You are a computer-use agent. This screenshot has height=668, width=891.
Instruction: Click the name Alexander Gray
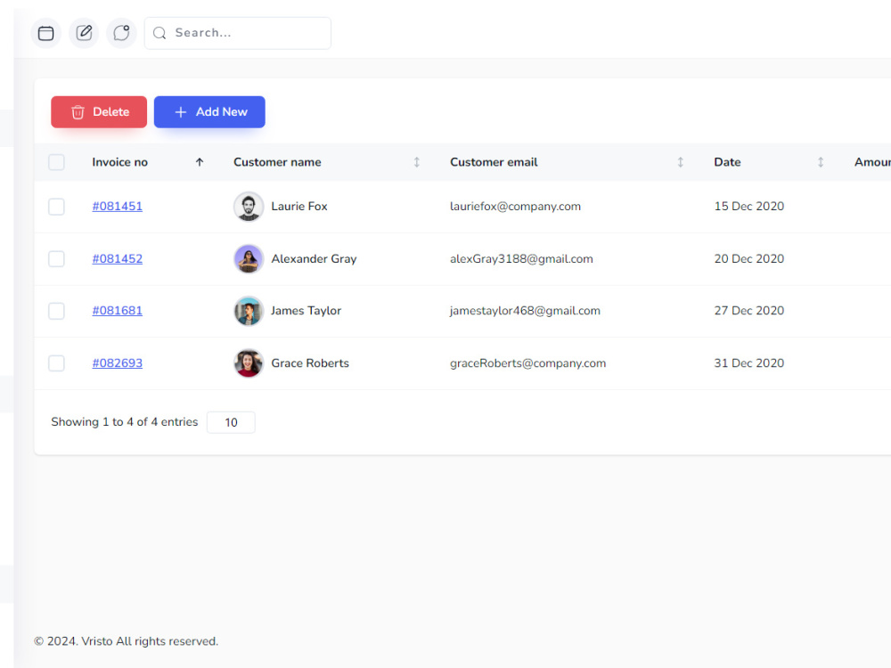pos(315,258)
